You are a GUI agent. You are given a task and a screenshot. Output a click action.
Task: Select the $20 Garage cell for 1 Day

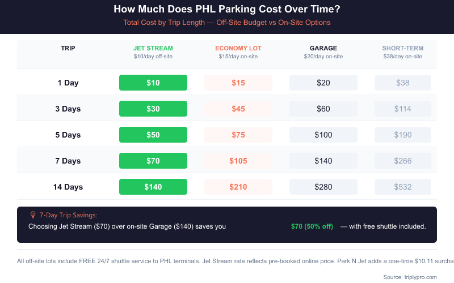(x=323, y=83)
